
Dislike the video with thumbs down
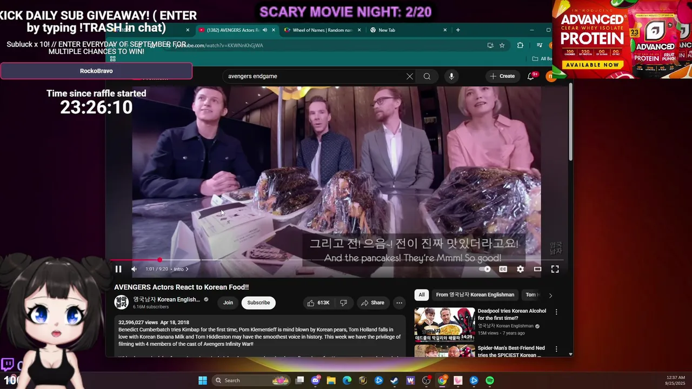click(x=343, y=303)
